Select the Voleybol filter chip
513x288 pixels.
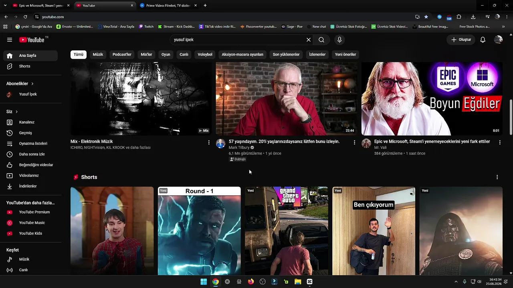(x=205, y=54)
